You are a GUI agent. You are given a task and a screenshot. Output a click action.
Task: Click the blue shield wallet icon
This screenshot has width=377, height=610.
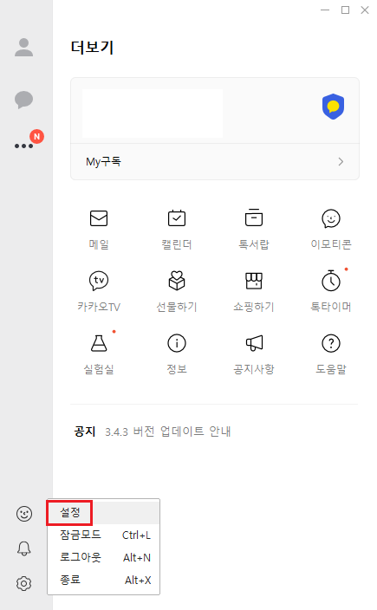pyautogui.click(x=333, y=107)
